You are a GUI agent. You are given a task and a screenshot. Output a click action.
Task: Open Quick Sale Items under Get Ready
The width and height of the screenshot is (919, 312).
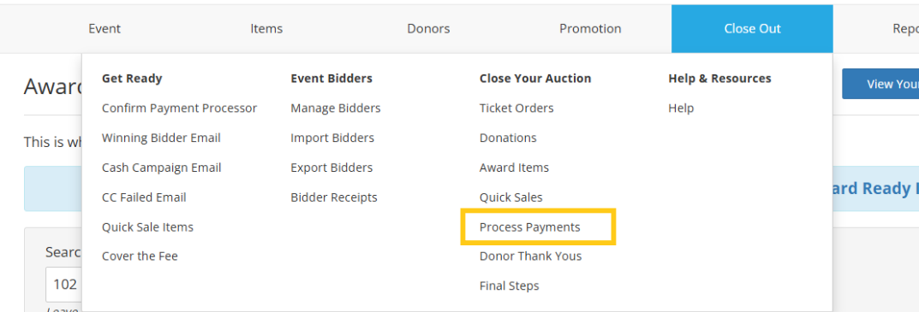(147, 227)
